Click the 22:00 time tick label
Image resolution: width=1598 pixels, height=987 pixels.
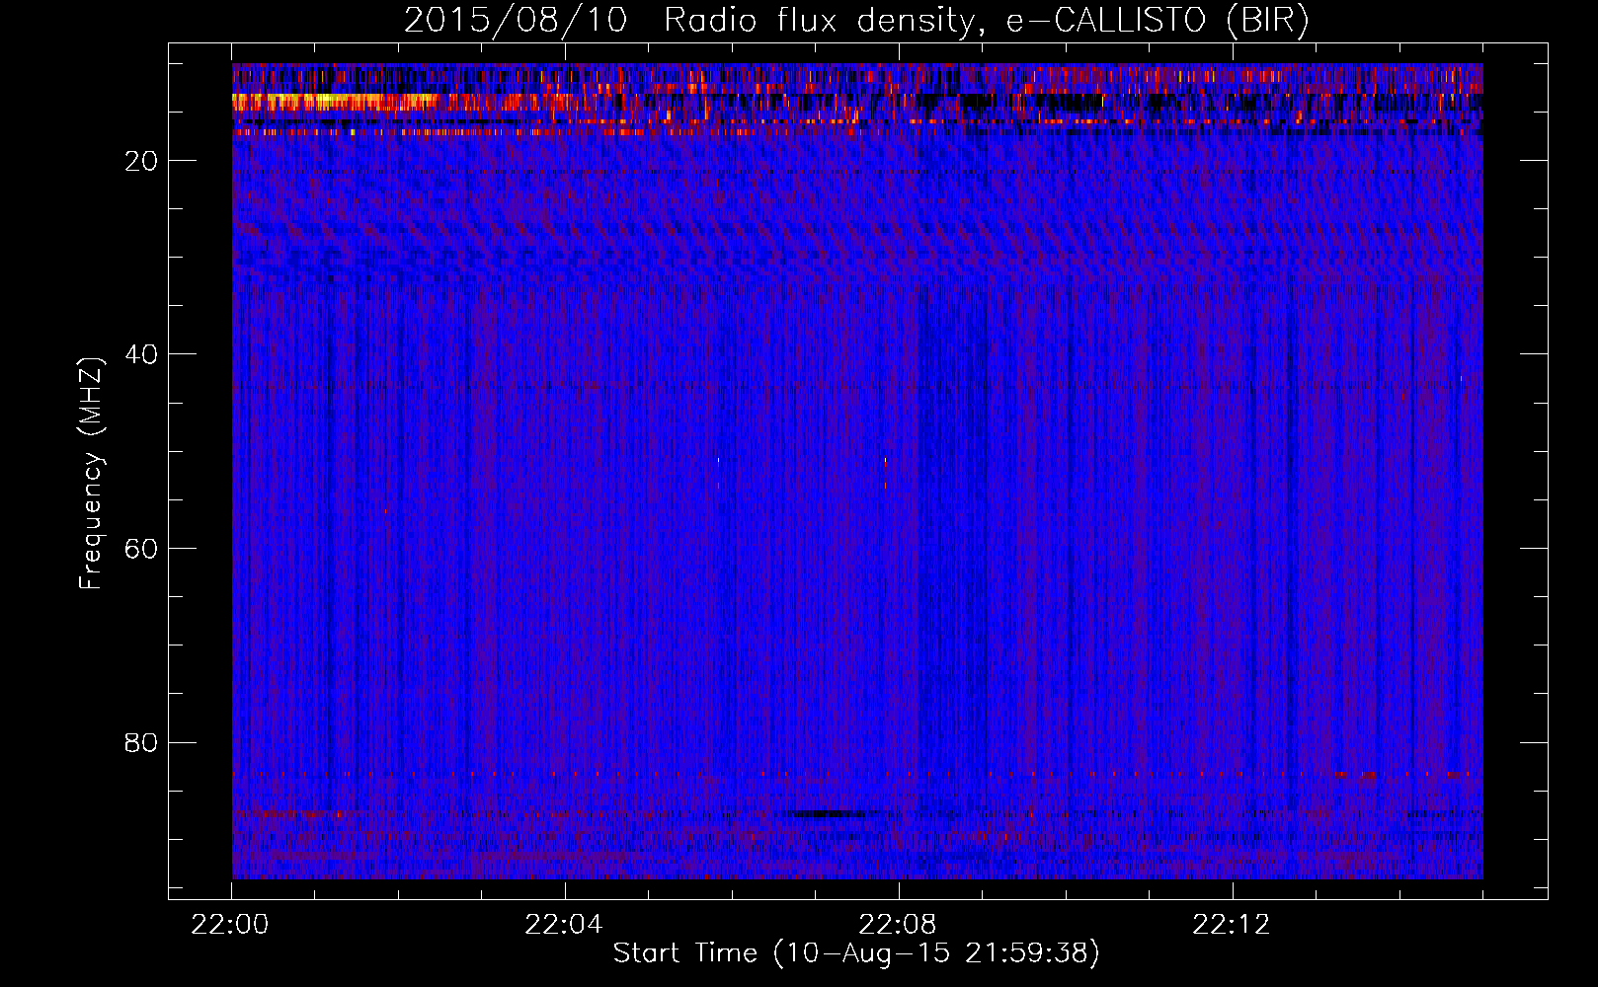click(x=231, y=925)
